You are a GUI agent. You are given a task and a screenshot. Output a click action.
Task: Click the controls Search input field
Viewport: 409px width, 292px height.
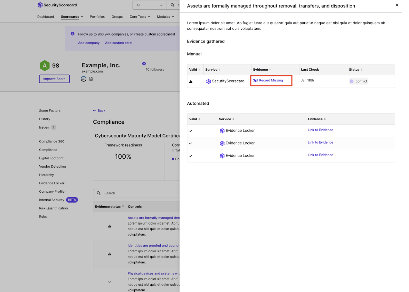click(137, 193)
